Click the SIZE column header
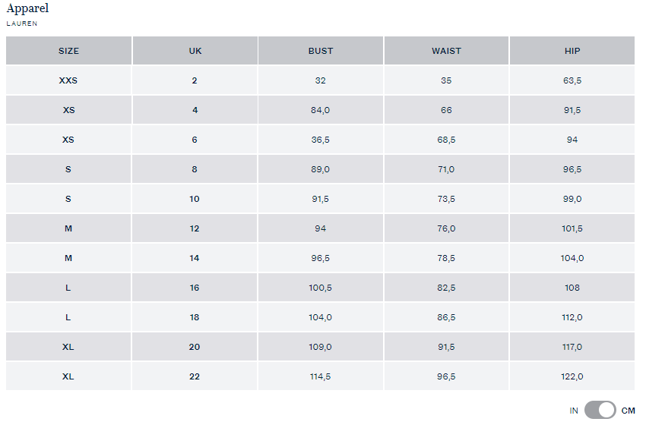646x425 pixels. click(68, 51)
